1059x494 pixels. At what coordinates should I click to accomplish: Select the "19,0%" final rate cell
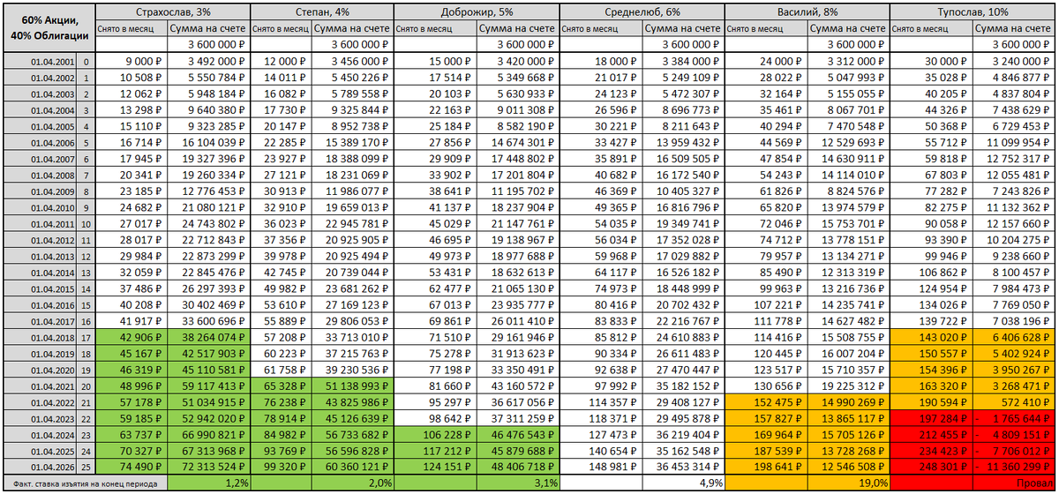(x=849, y=483)
